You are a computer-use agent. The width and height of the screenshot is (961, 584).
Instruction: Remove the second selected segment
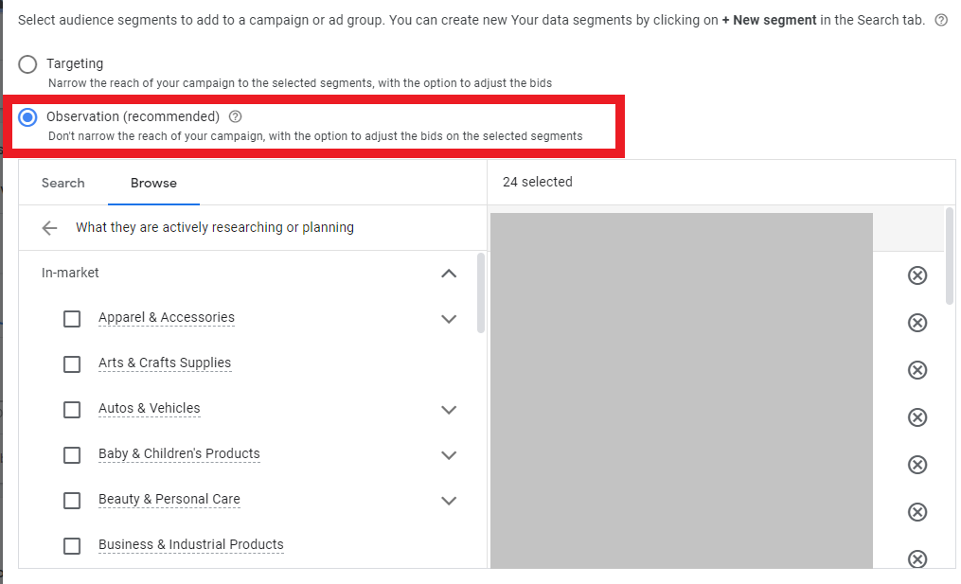[x=917, y=323]
